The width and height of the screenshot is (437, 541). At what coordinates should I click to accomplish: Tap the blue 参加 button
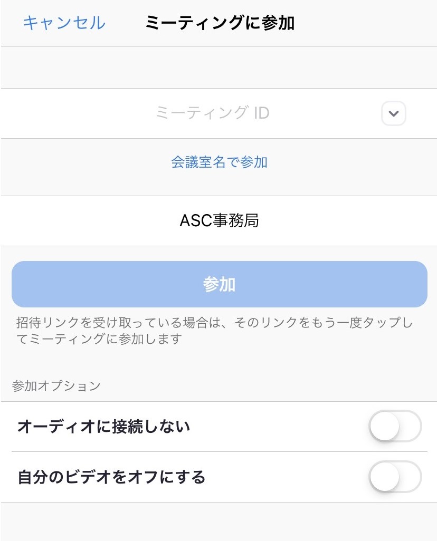click(220, 284)
